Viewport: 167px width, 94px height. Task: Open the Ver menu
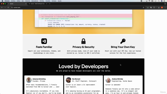[23, 1]
